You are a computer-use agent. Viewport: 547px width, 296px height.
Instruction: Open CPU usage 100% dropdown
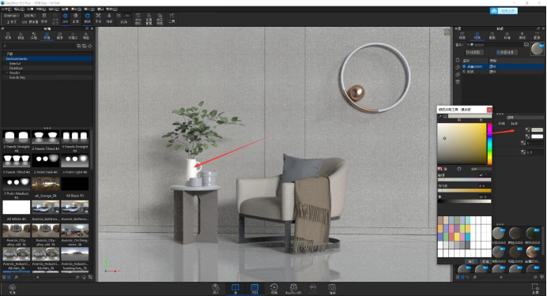coord(30,16)
